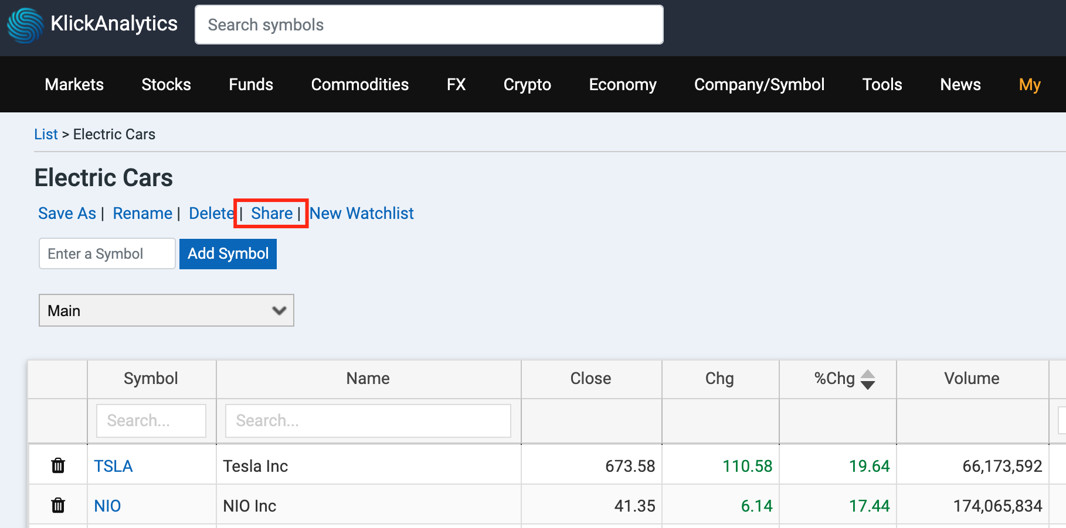
Task: Open the News menu
Action: [960, 84]
